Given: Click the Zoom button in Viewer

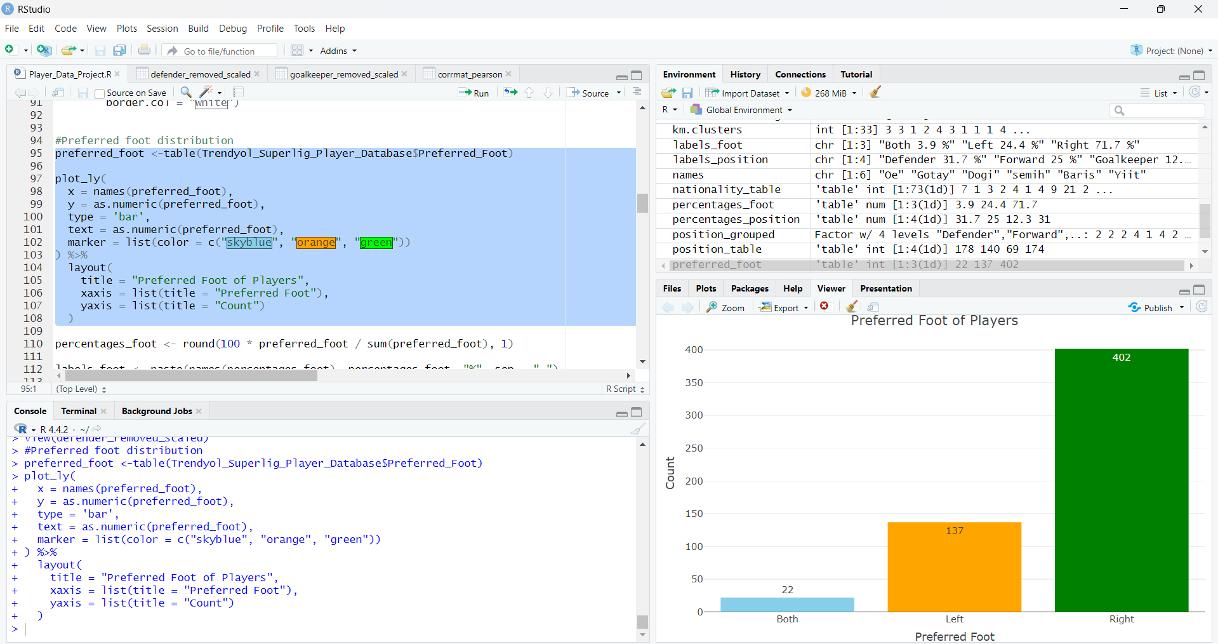Looking at the screenshot, I should (725, 307).
